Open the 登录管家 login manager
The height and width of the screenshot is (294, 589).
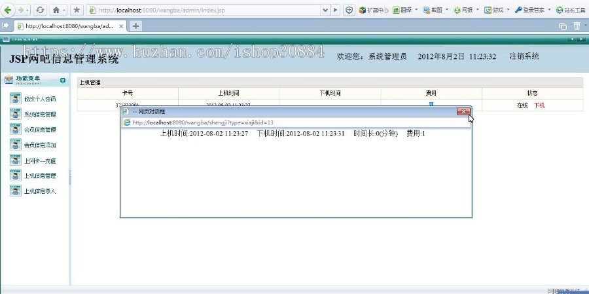click(529, 10)
